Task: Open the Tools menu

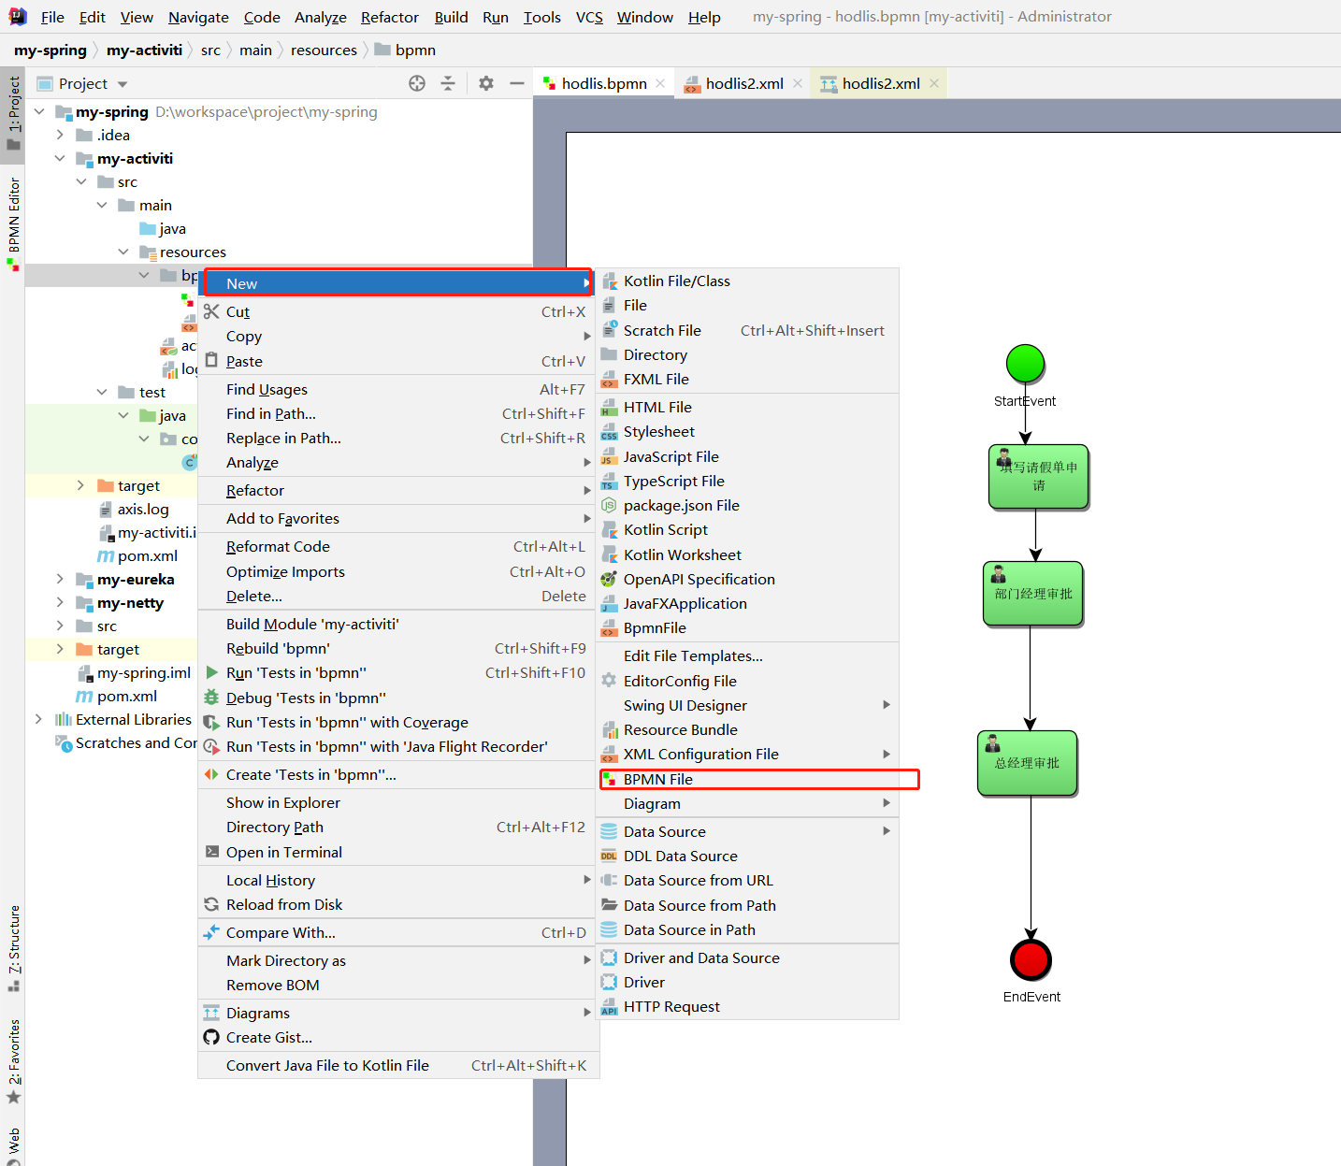Action: tap(541, 17)
